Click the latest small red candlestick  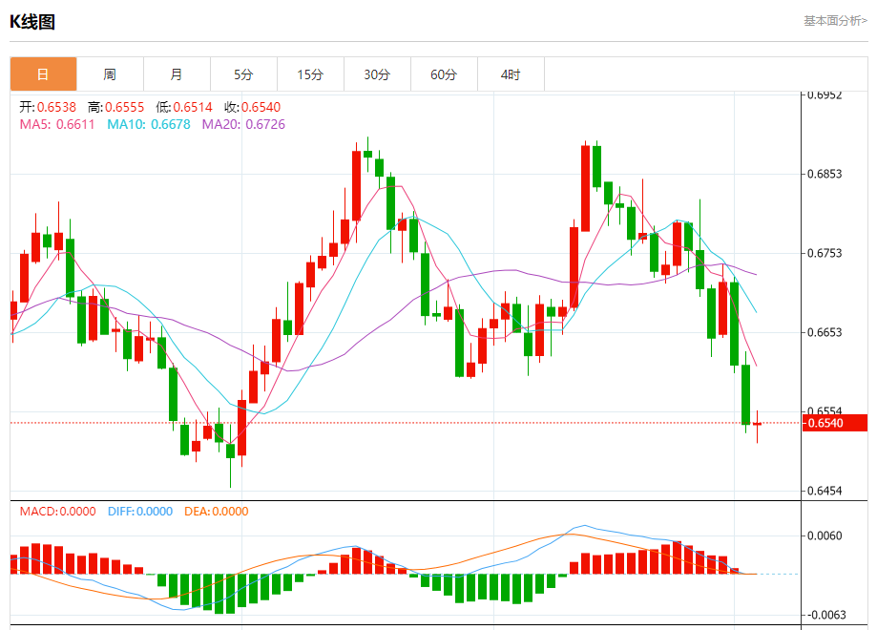tap(758, 425)
